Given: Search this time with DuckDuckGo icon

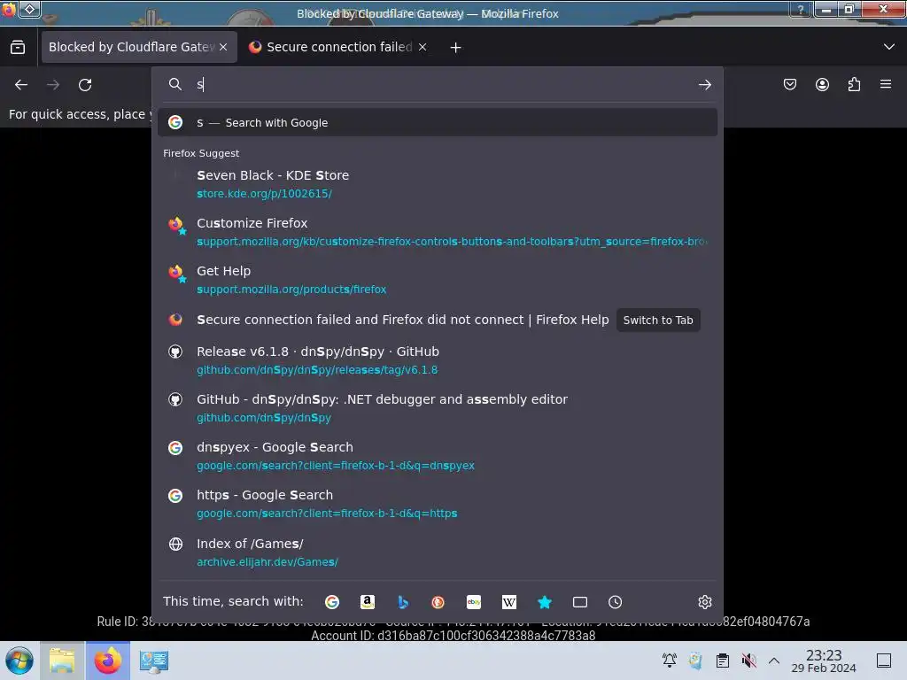Looking at the screenshot, I should (x=438, y=602).
